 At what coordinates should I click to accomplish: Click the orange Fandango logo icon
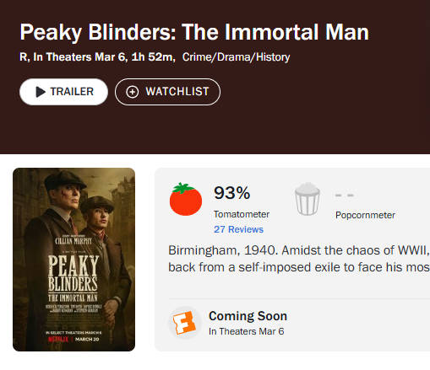pos(185,323)
